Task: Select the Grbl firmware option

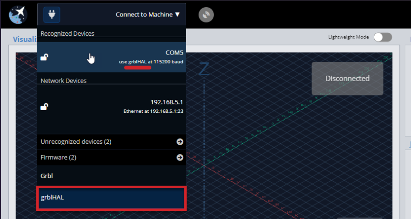Action: (x=112, y=176)
